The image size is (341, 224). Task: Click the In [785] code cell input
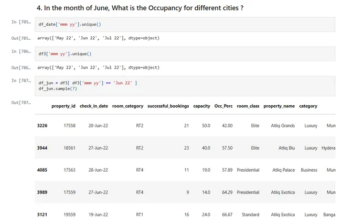pos(185,25)
